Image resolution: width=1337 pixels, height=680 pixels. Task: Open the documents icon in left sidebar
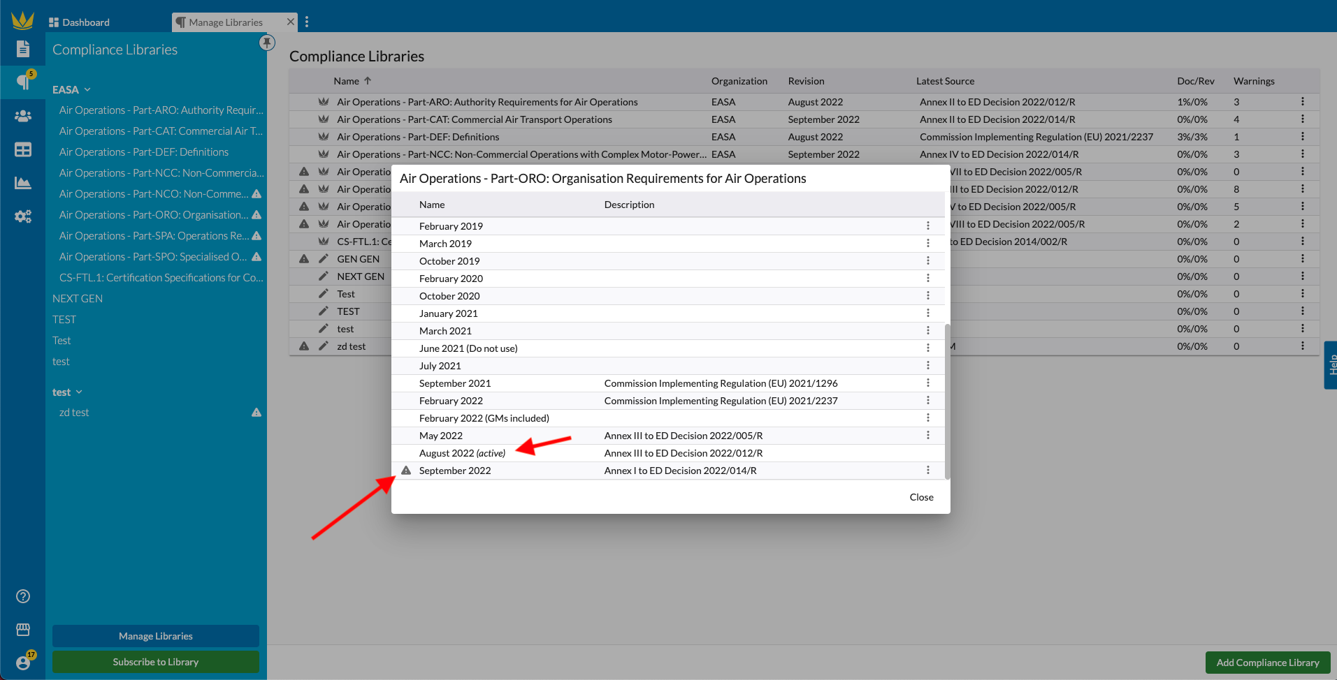23,48
